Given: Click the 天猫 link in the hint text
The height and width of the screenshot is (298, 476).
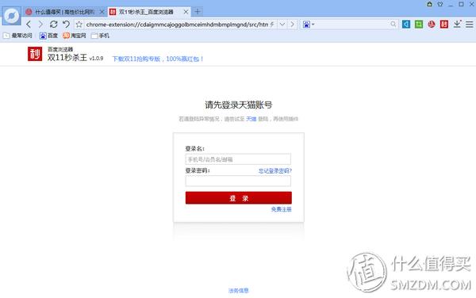Looking at the screenshot, I should [251, 119].
